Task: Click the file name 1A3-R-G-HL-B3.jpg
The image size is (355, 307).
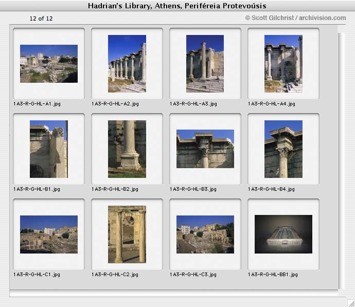Action: click(x=193, y=189)
